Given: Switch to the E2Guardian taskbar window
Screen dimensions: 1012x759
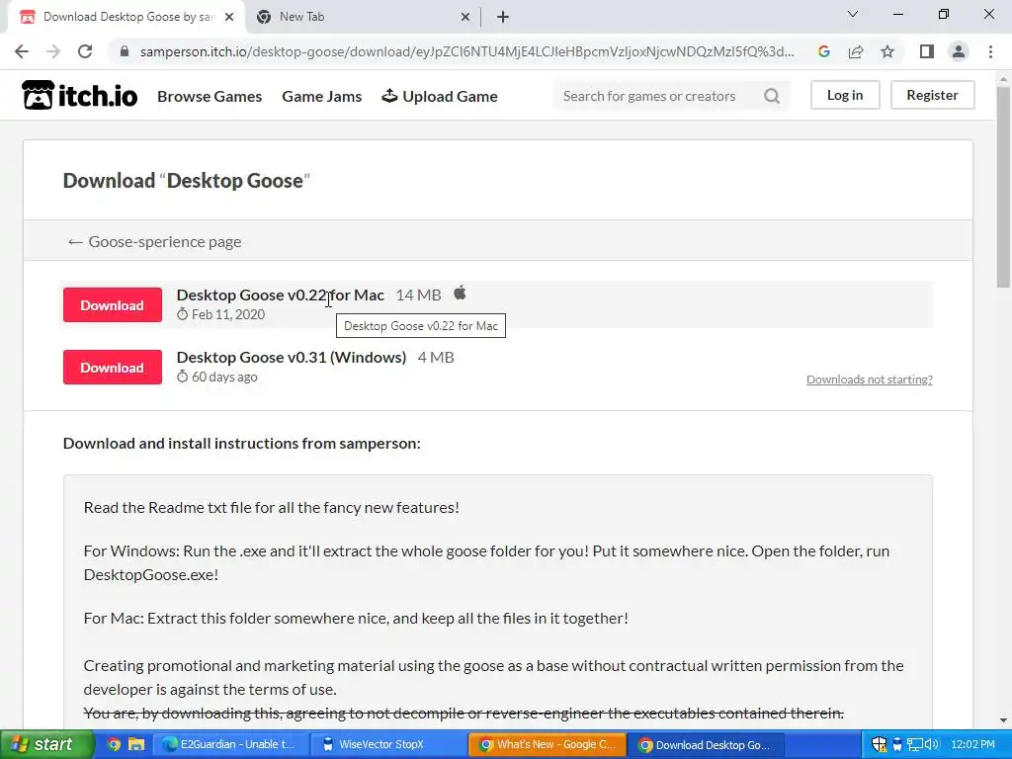Looking at the screenshot, I should (230, 744).
